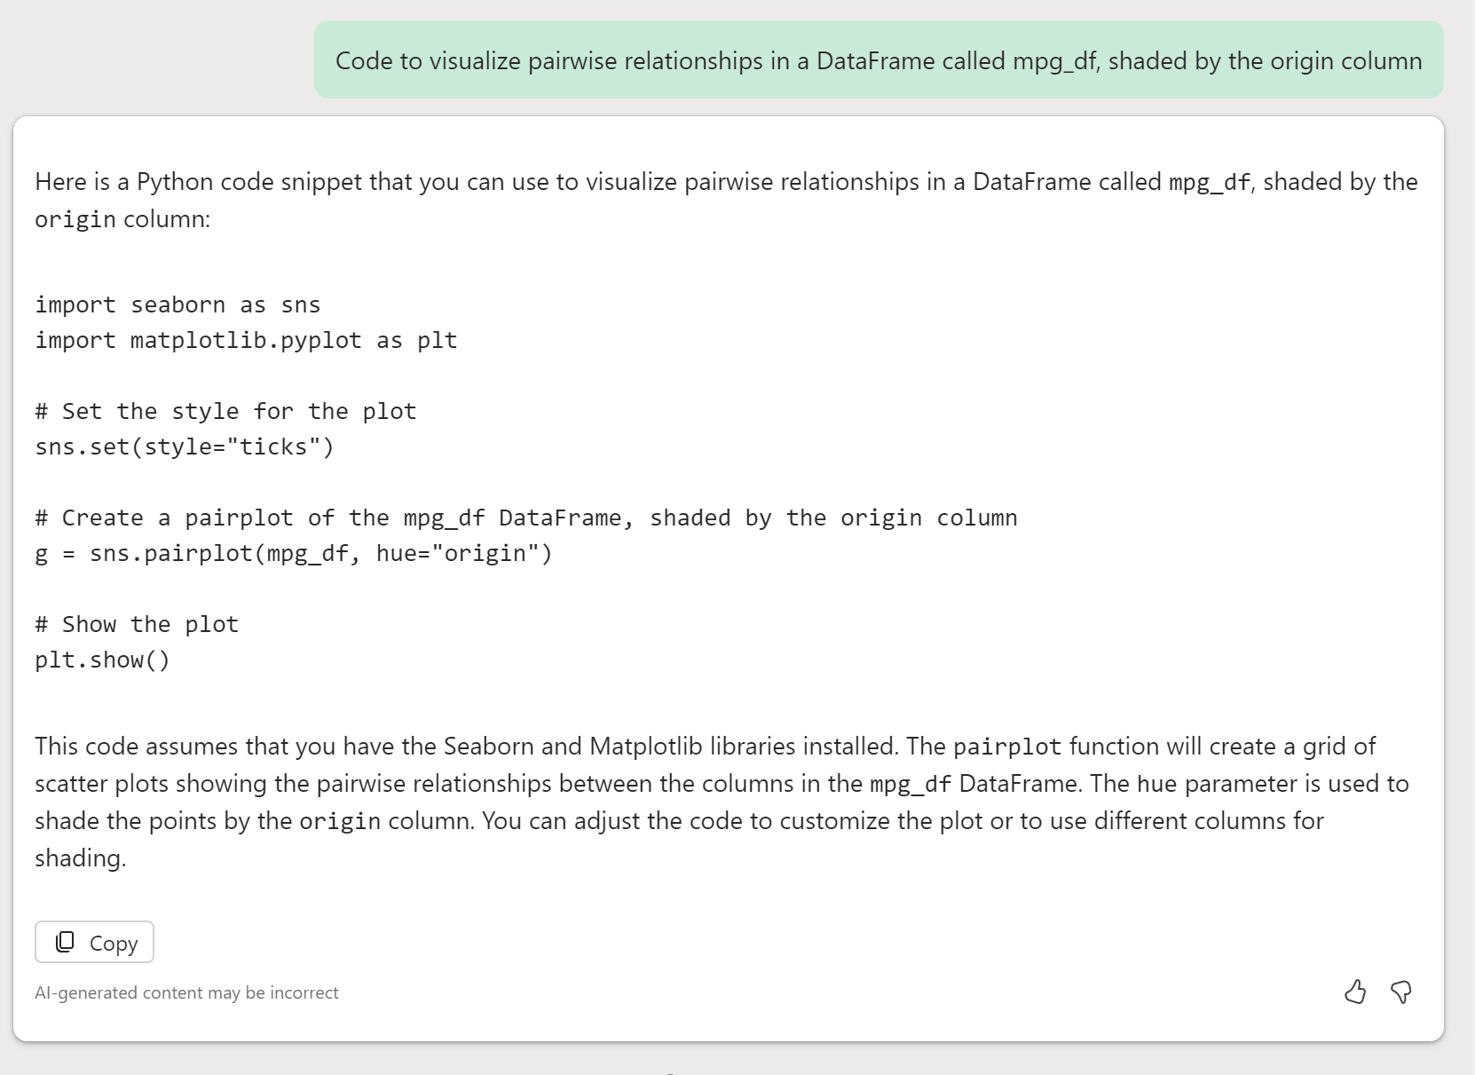Click the sns.pairplot code line
This screenshot has height=1075, width=1475.
(293, 553)
